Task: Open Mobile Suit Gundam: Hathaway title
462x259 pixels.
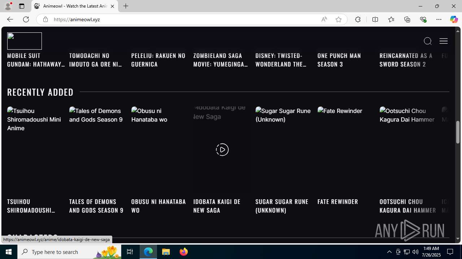Action: 36,60
